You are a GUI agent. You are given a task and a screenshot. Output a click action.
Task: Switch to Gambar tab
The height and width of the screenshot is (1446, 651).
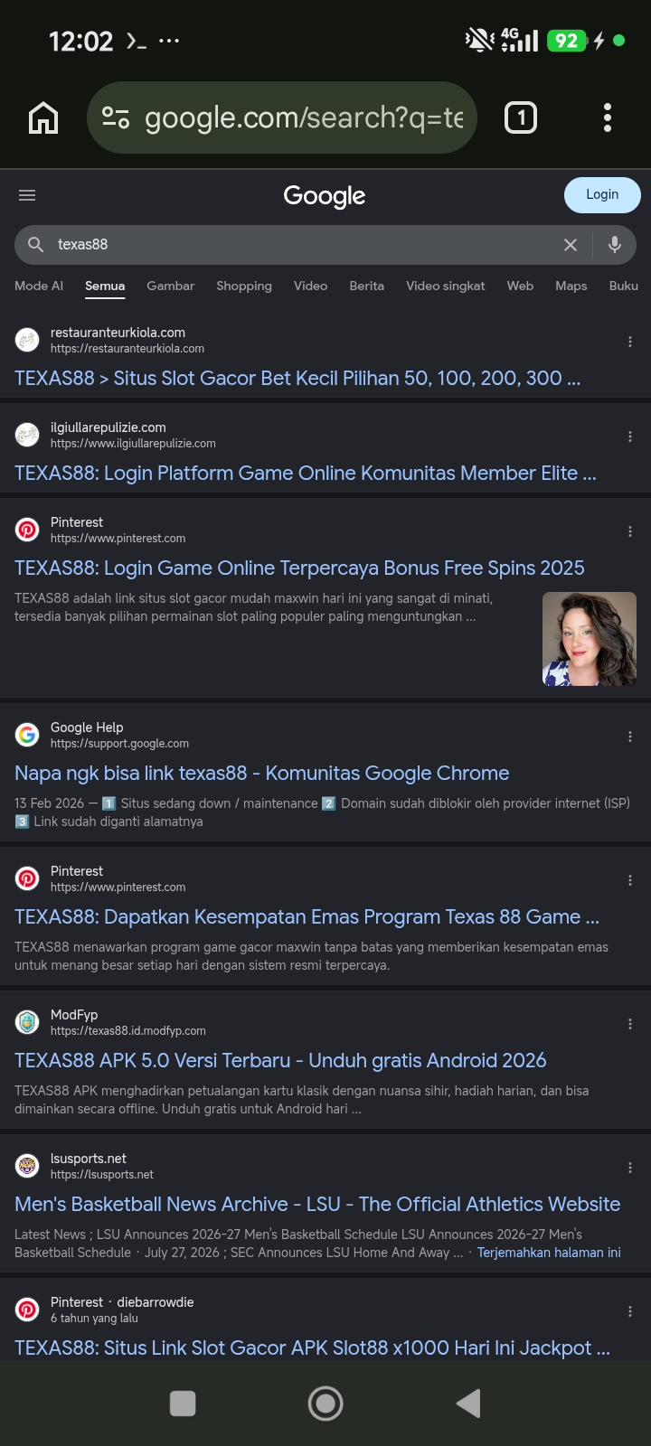pos(170,286)
